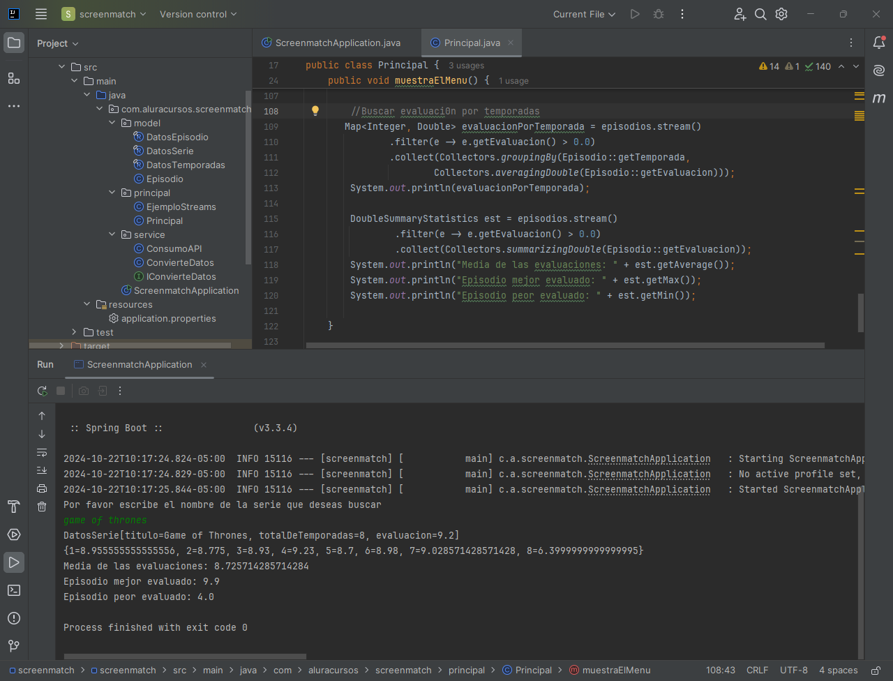
Task: Click the '3 usages' inlay hint
Action: pyautogui.click(x=466, y=66)
